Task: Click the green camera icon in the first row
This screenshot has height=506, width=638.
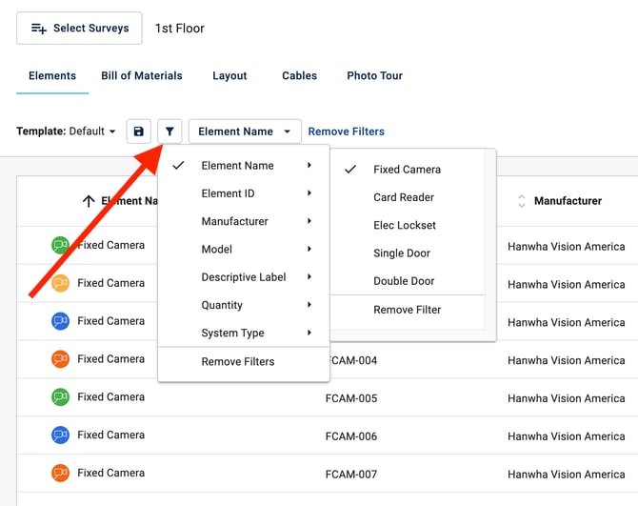Action: [60, 246]
